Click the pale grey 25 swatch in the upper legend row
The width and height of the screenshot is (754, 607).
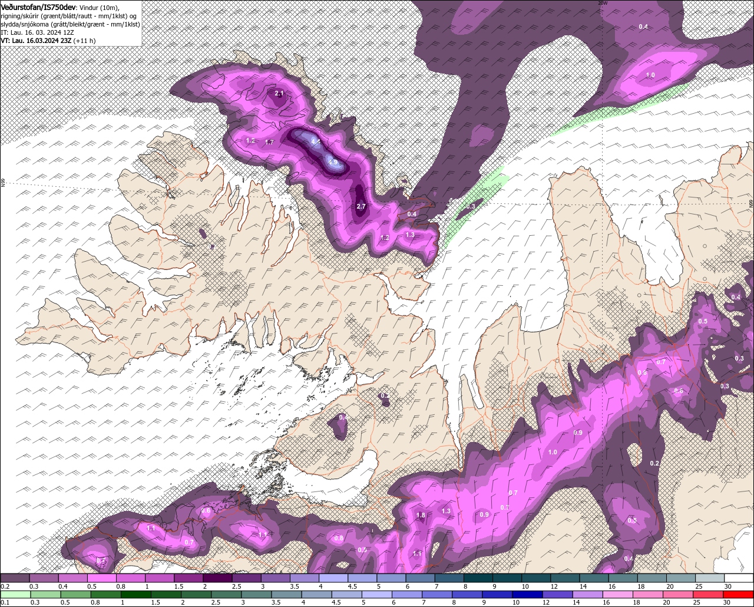pos(709,578)
